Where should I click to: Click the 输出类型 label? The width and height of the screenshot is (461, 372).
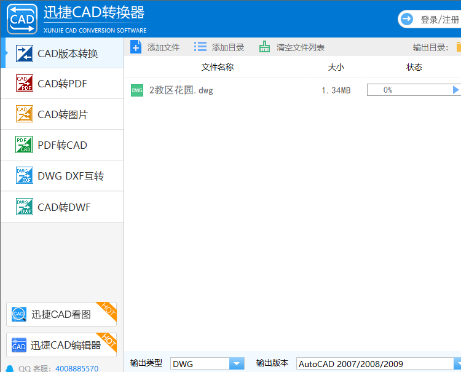pos(146,363)
